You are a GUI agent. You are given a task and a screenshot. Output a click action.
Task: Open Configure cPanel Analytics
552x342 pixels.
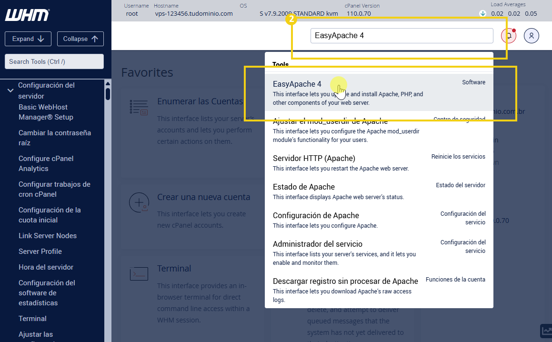[x=46, y=163]
